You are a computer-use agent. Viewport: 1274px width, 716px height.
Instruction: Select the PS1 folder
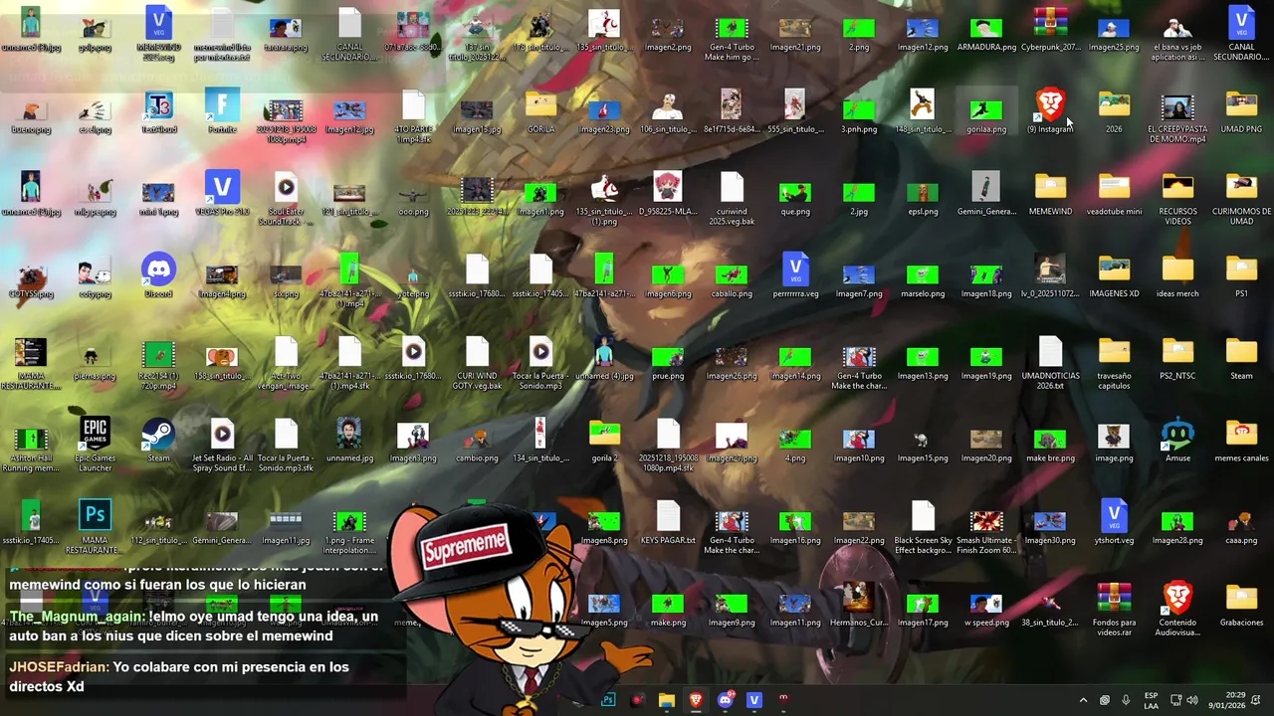[x=1241, y=275]
